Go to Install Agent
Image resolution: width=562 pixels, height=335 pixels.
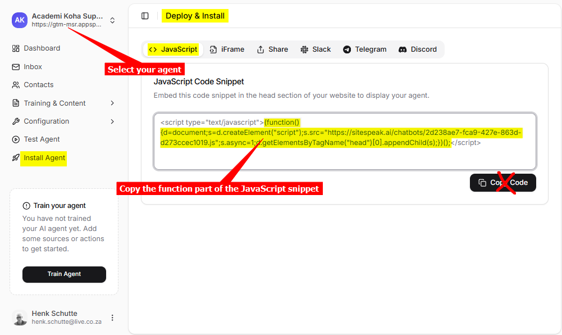[x=44, y=158]
